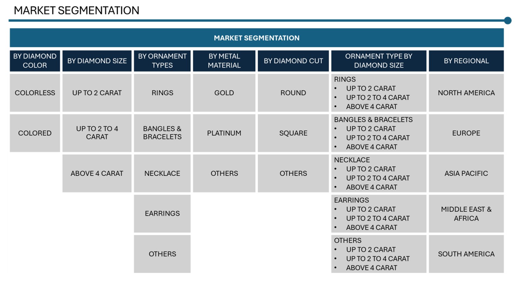The width and height of the screenshot is (515, 283).
Task: Click the By Diamond Cut header
Action: tap(293, 61)
